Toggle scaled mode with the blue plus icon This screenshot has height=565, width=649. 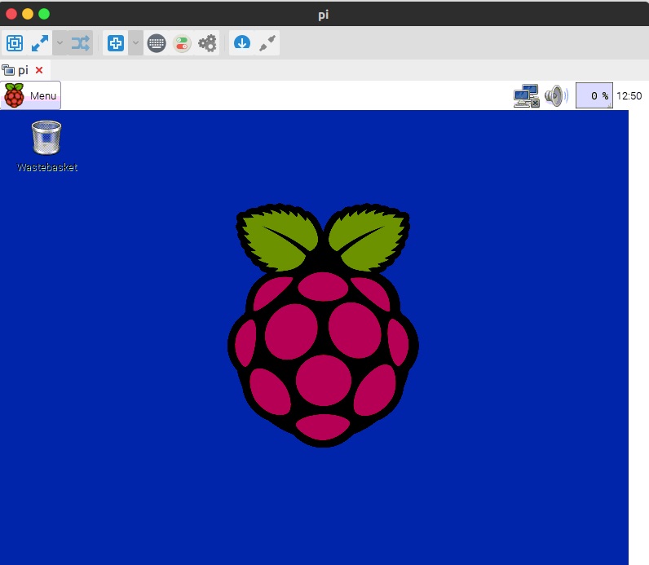point(116,43)
